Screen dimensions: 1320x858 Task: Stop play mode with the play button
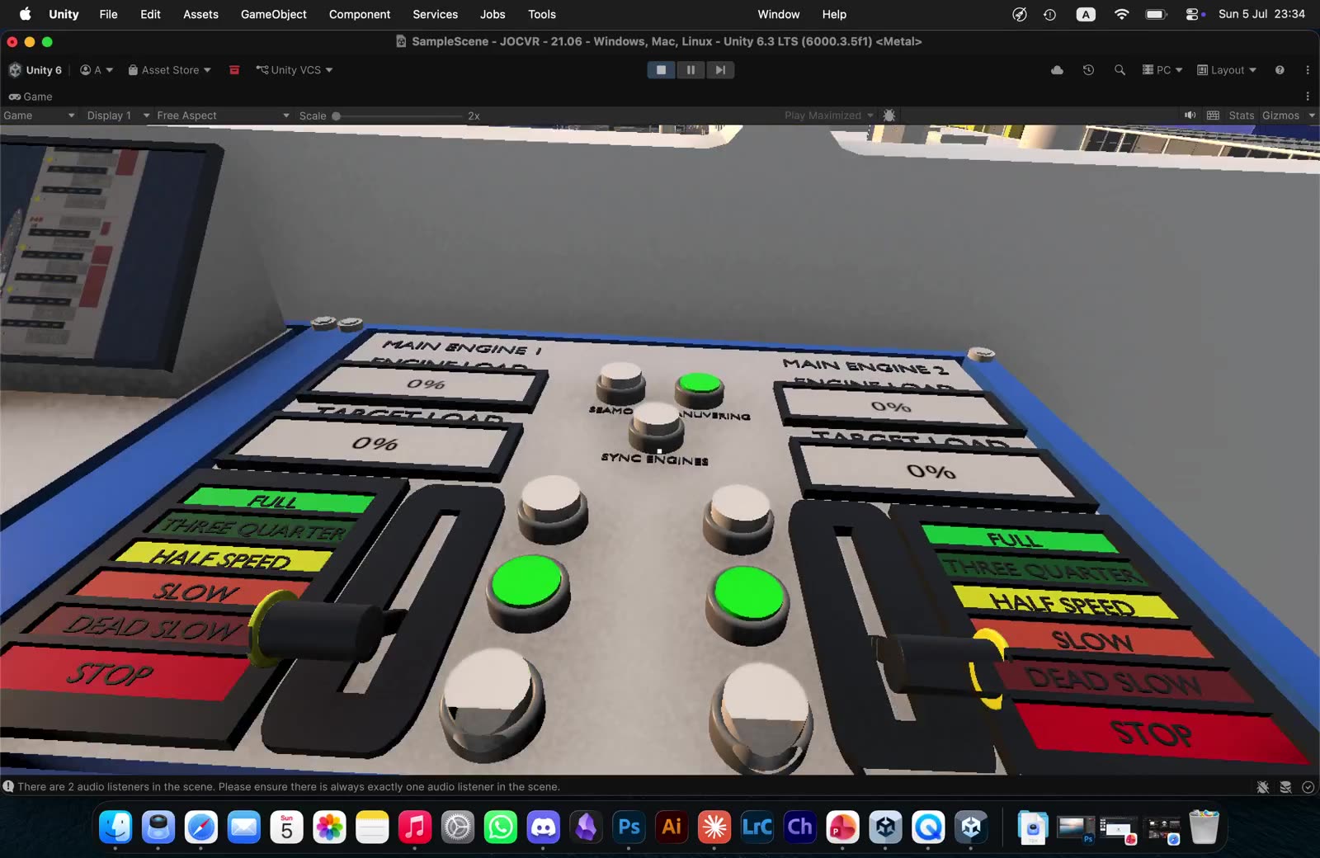coord(661,70)
